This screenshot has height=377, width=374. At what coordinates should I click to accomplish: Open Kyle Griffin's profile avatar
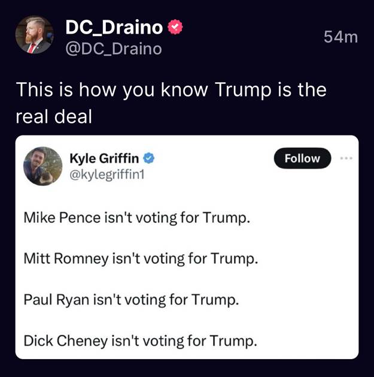(x=43, y=166)
